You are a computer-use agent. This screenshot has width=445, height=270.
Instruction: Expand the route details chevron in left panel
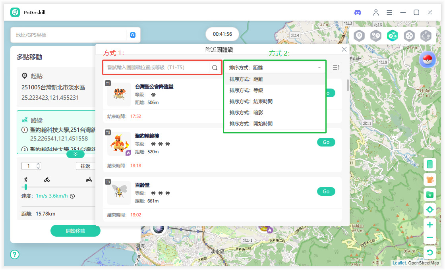(x=75, y=154)
